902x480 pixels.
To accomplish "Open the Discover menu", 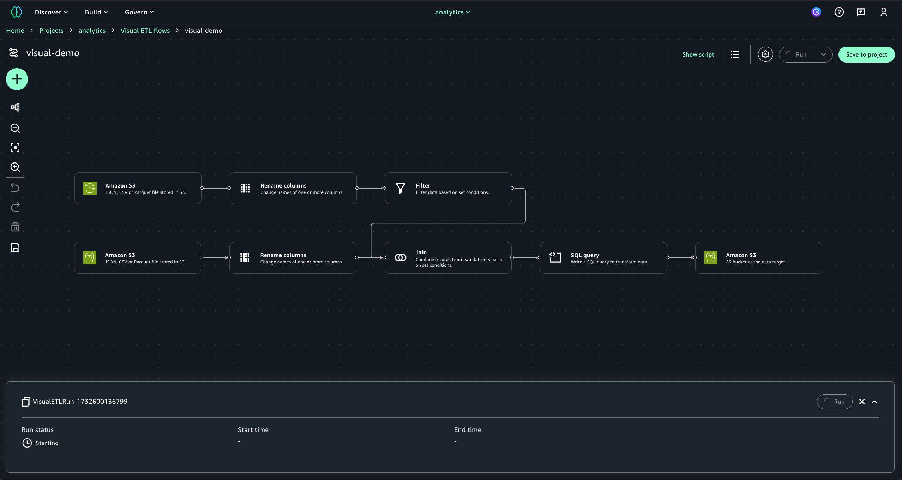I will tap(51, 12).
